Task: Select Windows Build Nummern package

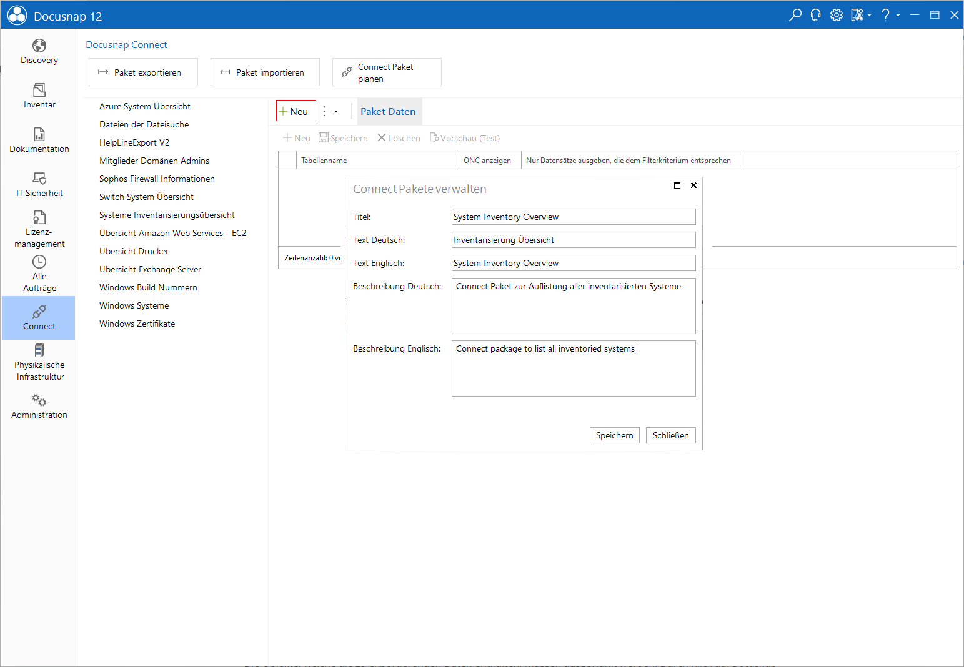Action: tap(148, 287)
